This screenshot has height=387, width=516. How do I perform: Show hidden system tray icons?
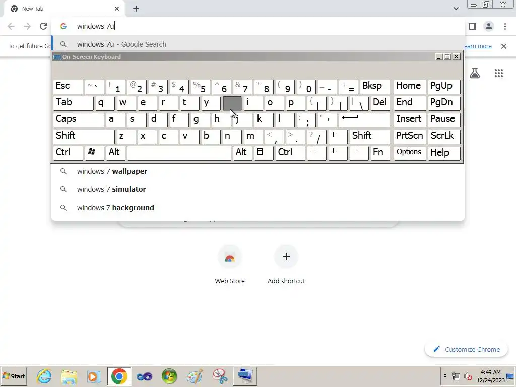[x=445, y=376]
